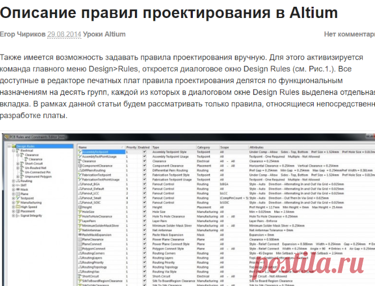Screen dimensions: 375x286
Task: Expand the Un-Routed Net tree node
Action: click(x=18, y=168)
